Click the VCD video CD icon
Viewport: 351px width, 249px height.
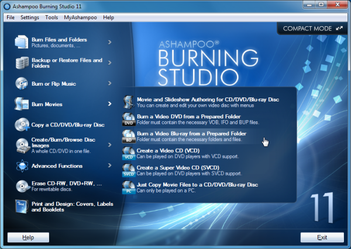[x=129, y=153]
